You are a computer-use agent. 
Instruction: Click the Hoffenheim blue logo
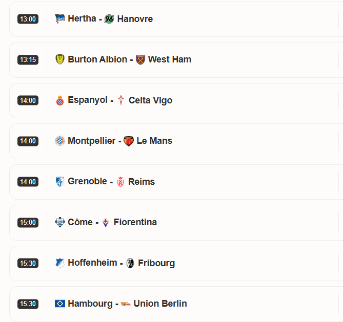pyautogui.click(x=60, y=263)
